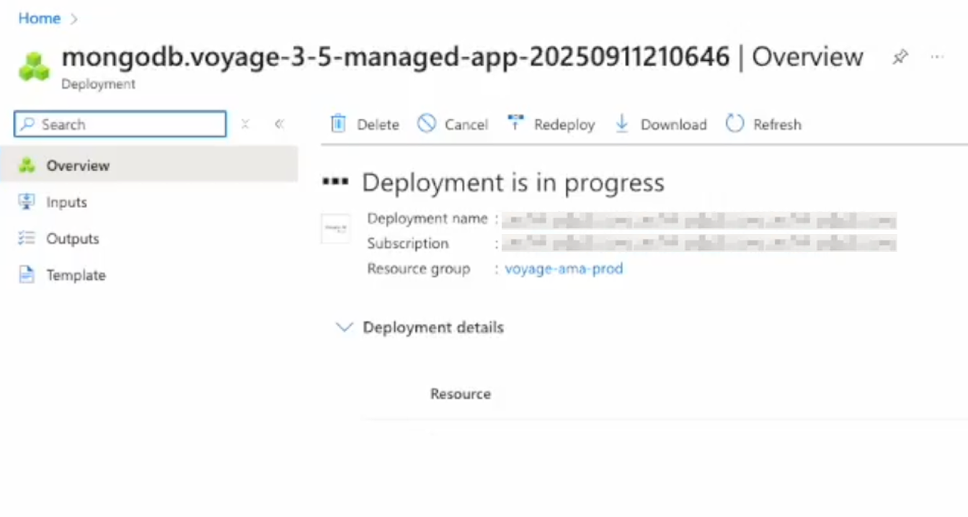Click the Overview sidebar icon

(x=27, y=166)
